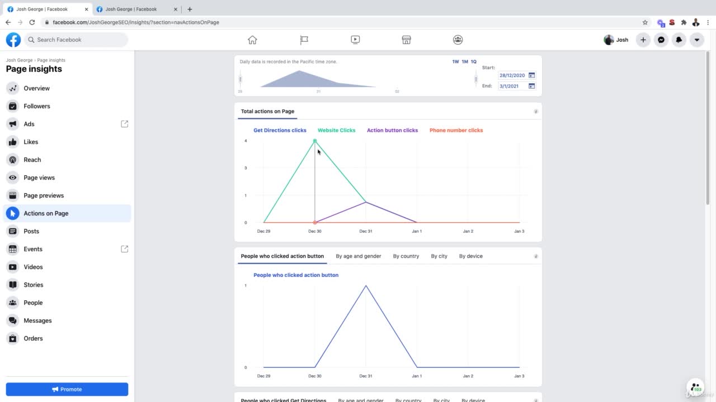Open the Likes insights section

[x=67, y=142]
